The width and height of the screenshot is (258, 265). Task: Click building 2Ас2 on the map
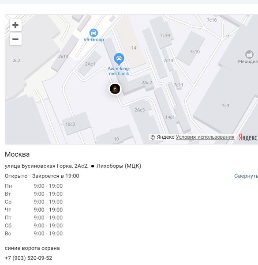(146, 83)
